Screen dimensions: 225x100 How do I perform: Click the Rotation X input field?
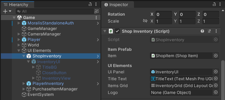164,14
